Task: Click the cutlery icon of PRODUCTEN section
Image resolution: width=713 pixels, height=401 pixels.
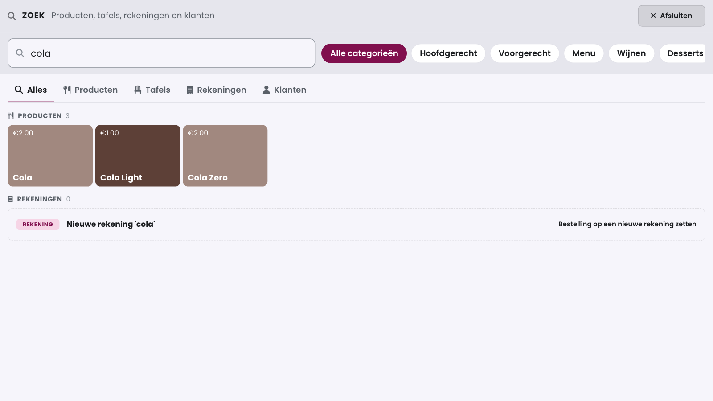Action: [x=11, y=115]
